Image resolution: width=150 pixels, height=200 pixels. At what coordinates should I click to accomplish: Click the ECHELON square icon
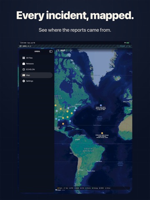pyautogui.click(x=24, y=69)
